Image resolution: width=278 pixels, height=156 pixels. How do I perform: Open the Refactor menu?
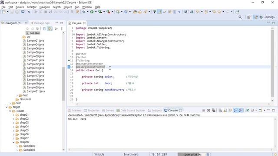coord(32,7)
